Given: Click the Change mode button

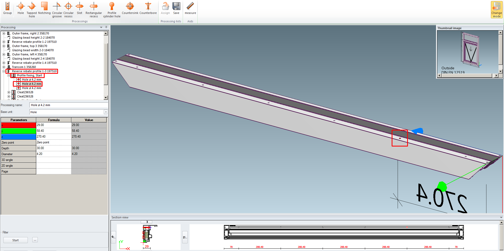Looking at the screenshot, I should tap(496, 10).
